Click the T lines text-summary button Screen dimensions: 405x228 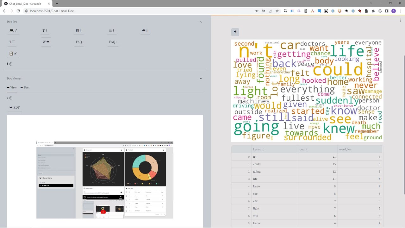tap(12, 42)
